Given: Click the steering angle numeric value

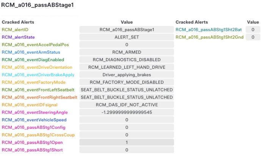Looking at the screenshot, I should pos(127,112).
